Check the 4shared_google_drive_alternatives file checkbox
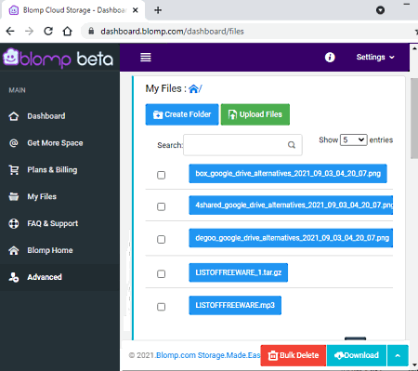 click(161, 206)
